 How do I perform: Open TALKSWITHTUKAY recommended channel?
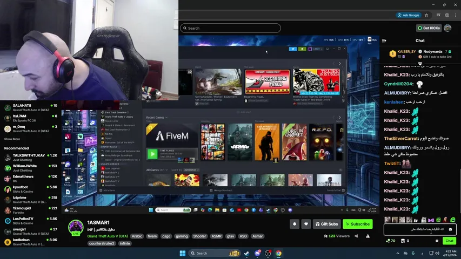click(x=31, y=158)
